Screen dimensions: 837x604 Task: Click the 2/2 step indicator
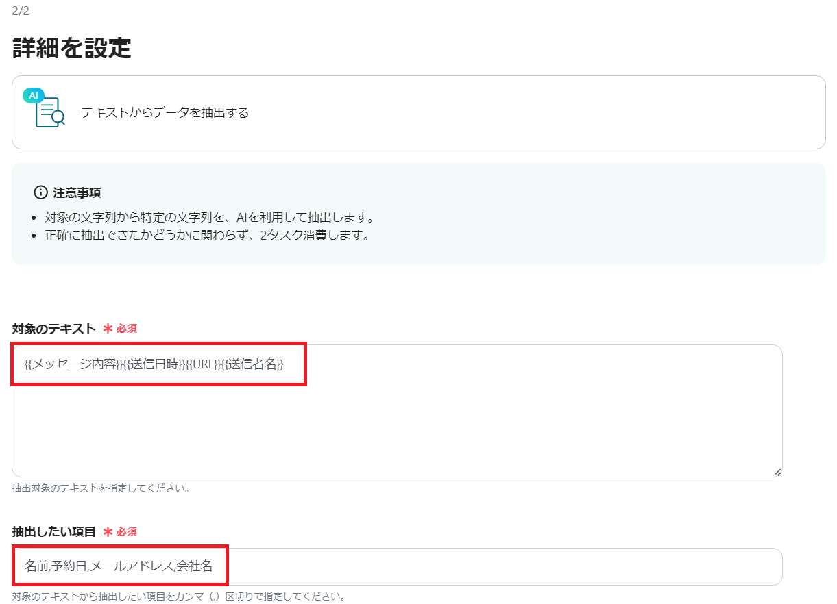coord(21,11)
